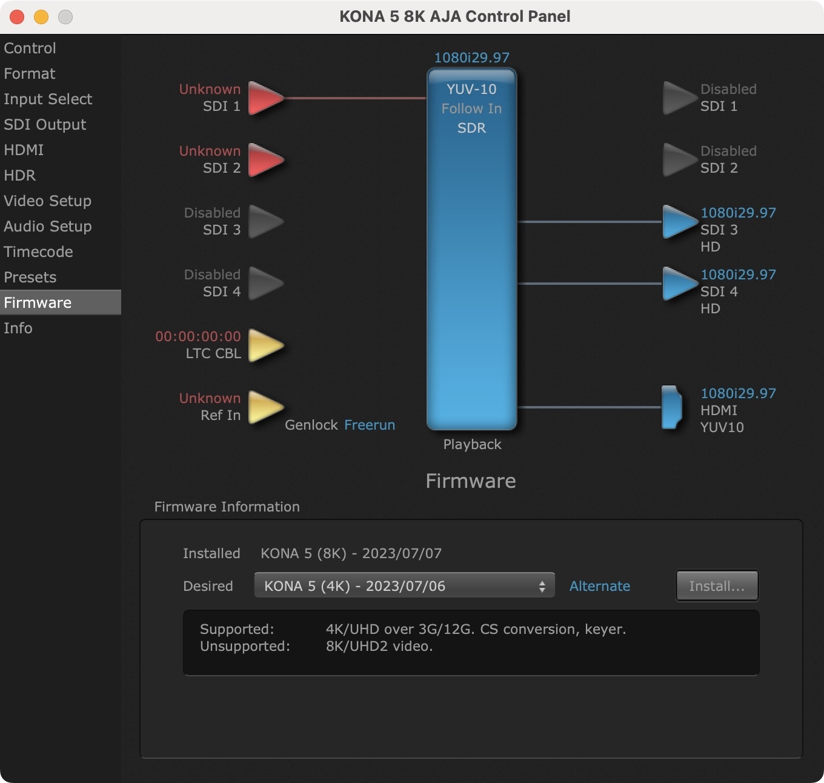Open the Desired firmware dropdown

[x=405, y=585]
